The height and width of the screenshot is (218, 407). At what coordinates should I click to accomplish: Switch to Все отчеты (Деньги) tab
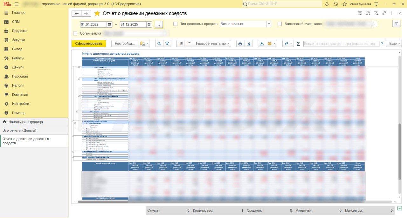pyautogui.click(x=19, y=130)
